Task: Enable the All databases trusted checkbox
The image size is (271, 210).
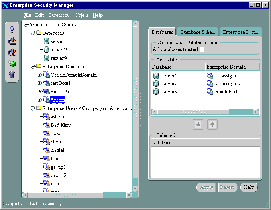Action: (202, 49)
